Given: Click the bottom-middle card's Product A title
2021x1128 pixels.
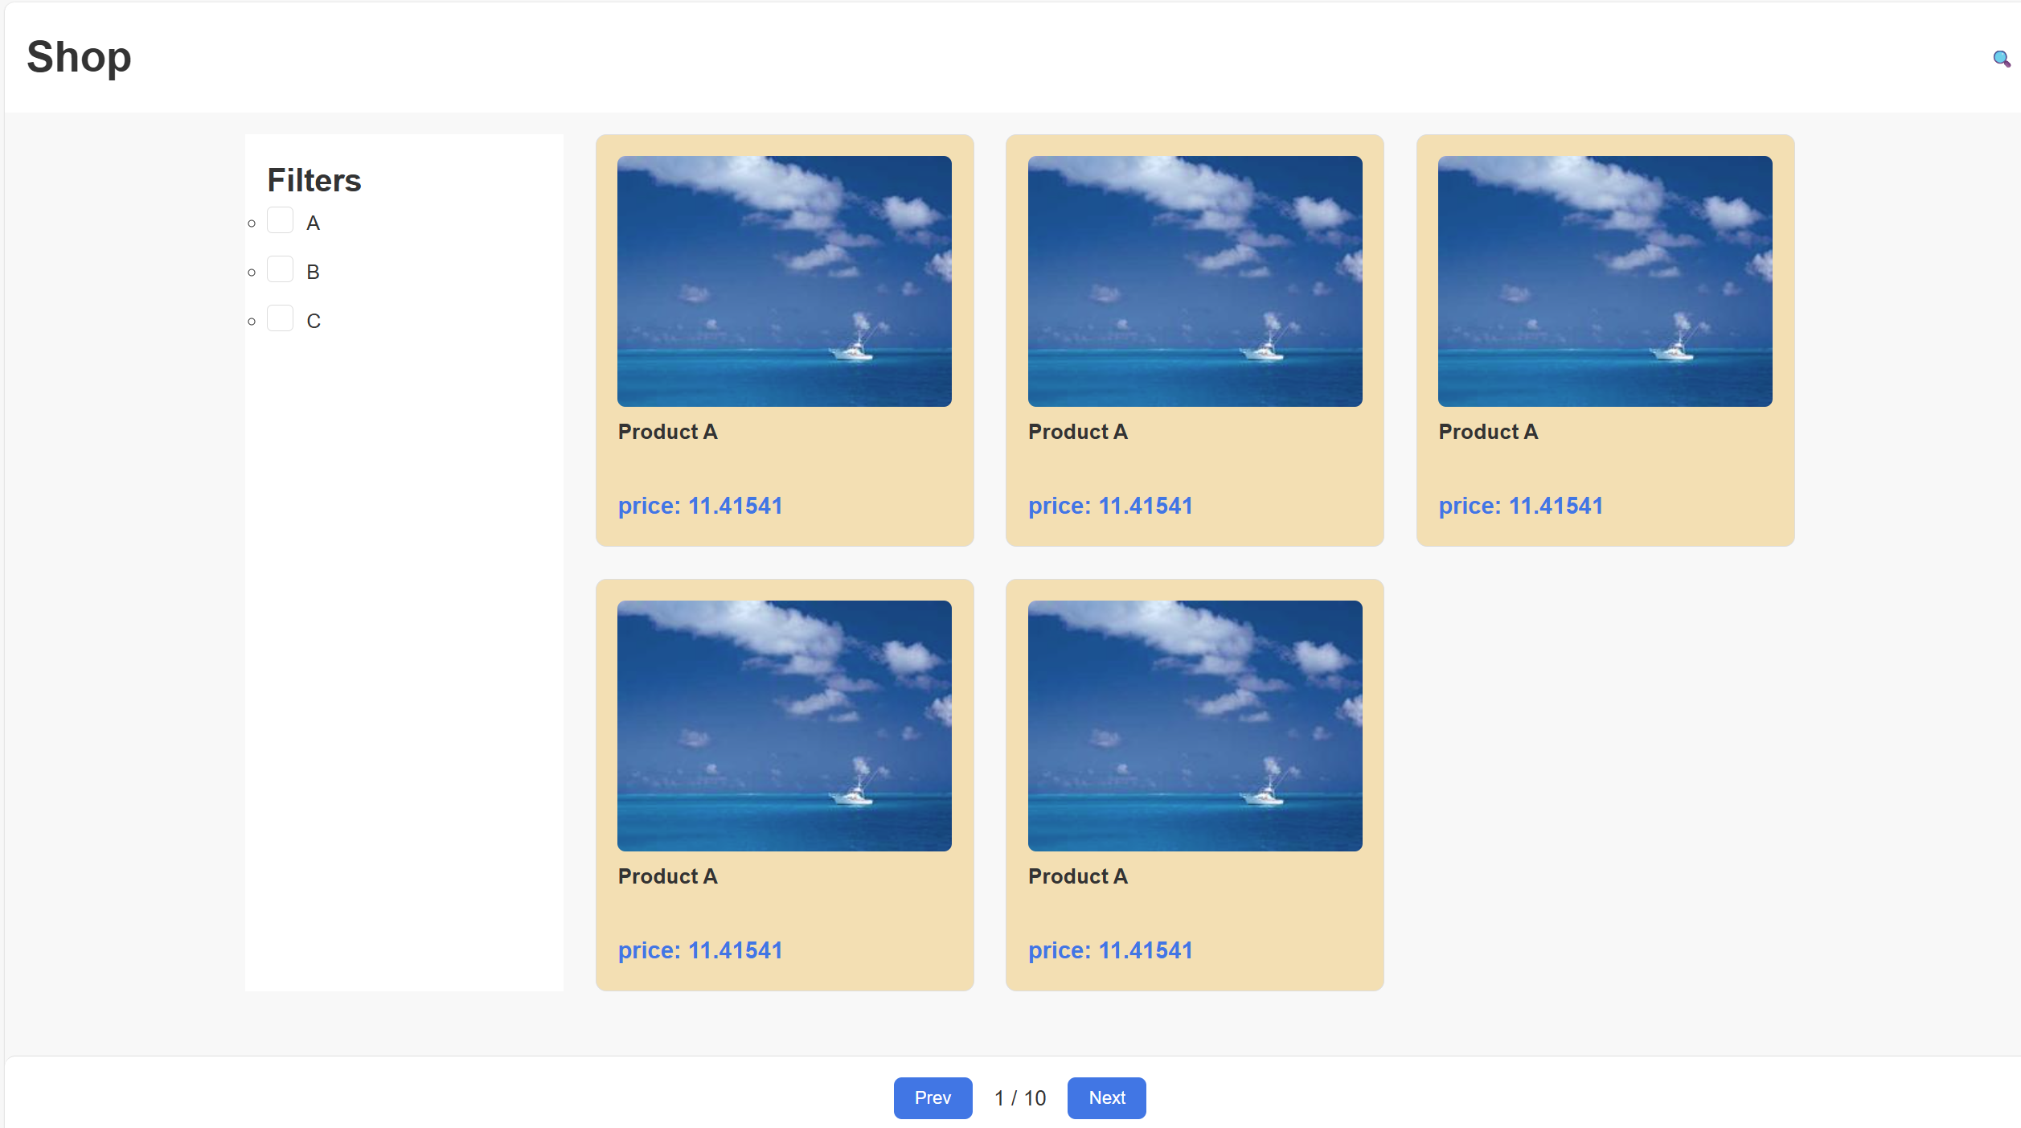Looking at the screenshot, I should [x=1077, y=876].
